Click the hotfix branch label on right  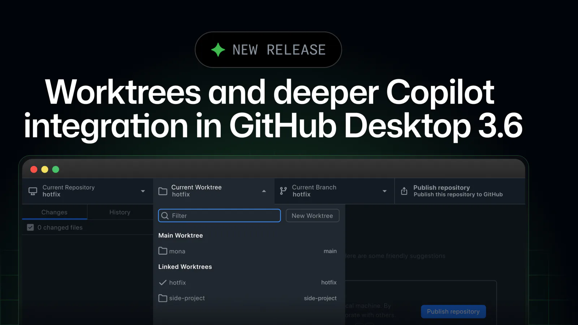(x=329, y=282)
